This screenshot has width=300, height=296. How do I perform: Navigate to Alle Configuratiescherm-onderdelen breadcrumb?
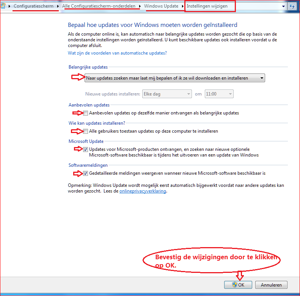[99, 6]
